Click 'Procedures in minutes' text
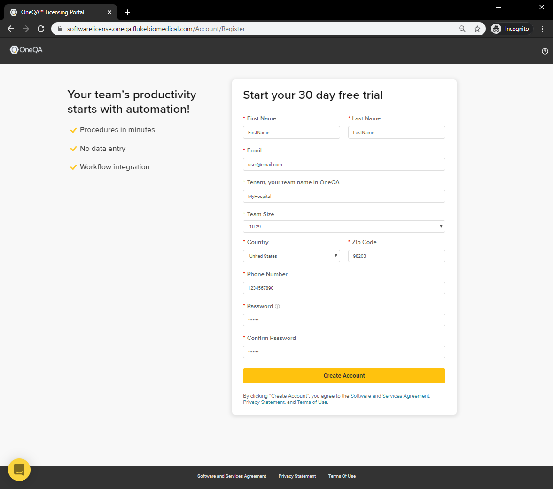 coord(117,130)
